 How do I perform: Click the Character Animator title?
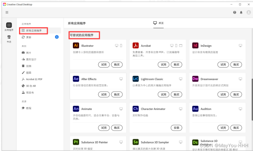point(153,109)
